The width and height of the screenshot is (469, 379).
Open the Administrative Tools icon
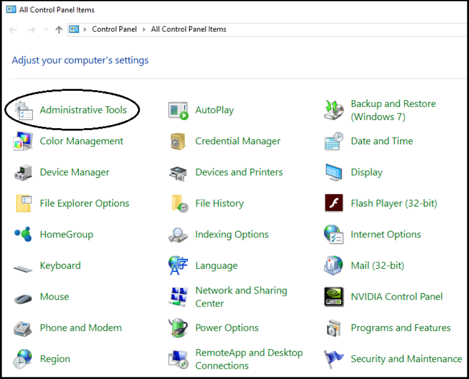[23, 110]
